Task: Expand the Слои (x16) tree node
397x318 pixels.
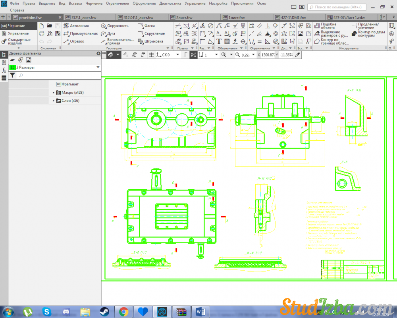Action: tap(54, 101)
